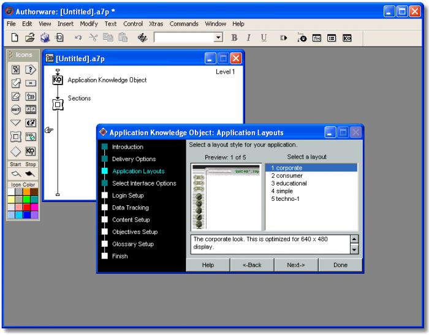Click the Save All toolbar icon
429x335 pixels.
pos(45,38)
